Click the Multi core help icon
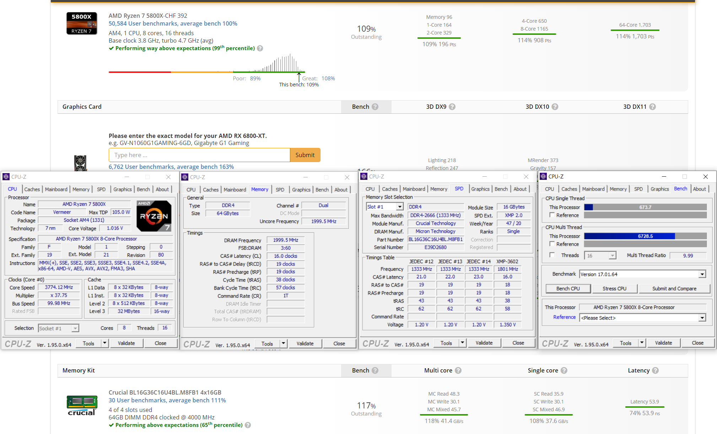 point(458,370)
